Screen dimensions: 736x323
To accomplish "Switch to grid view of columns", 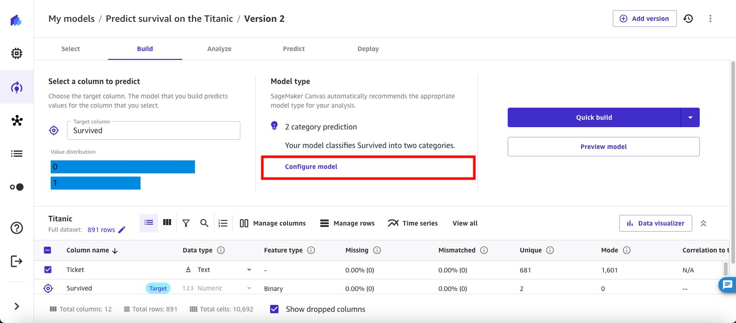I will tap(167, 223).
